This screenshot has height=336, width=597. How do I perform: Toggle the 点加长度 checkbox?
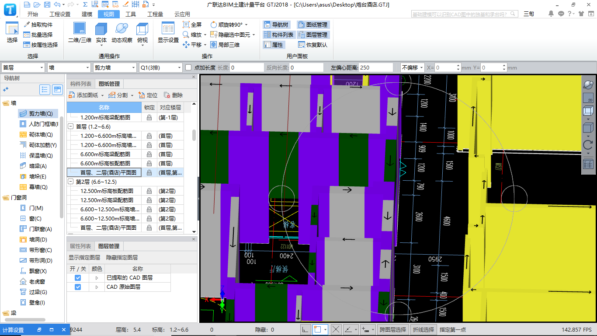click(x=188, y=67)
